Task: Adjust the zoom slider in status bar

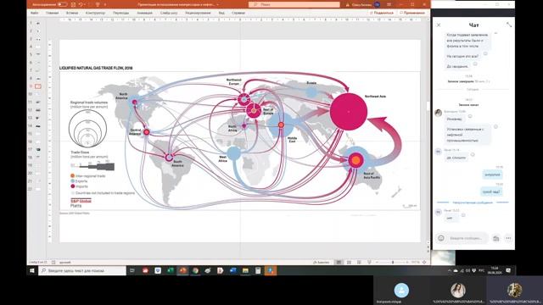Action: click(393, 263)
